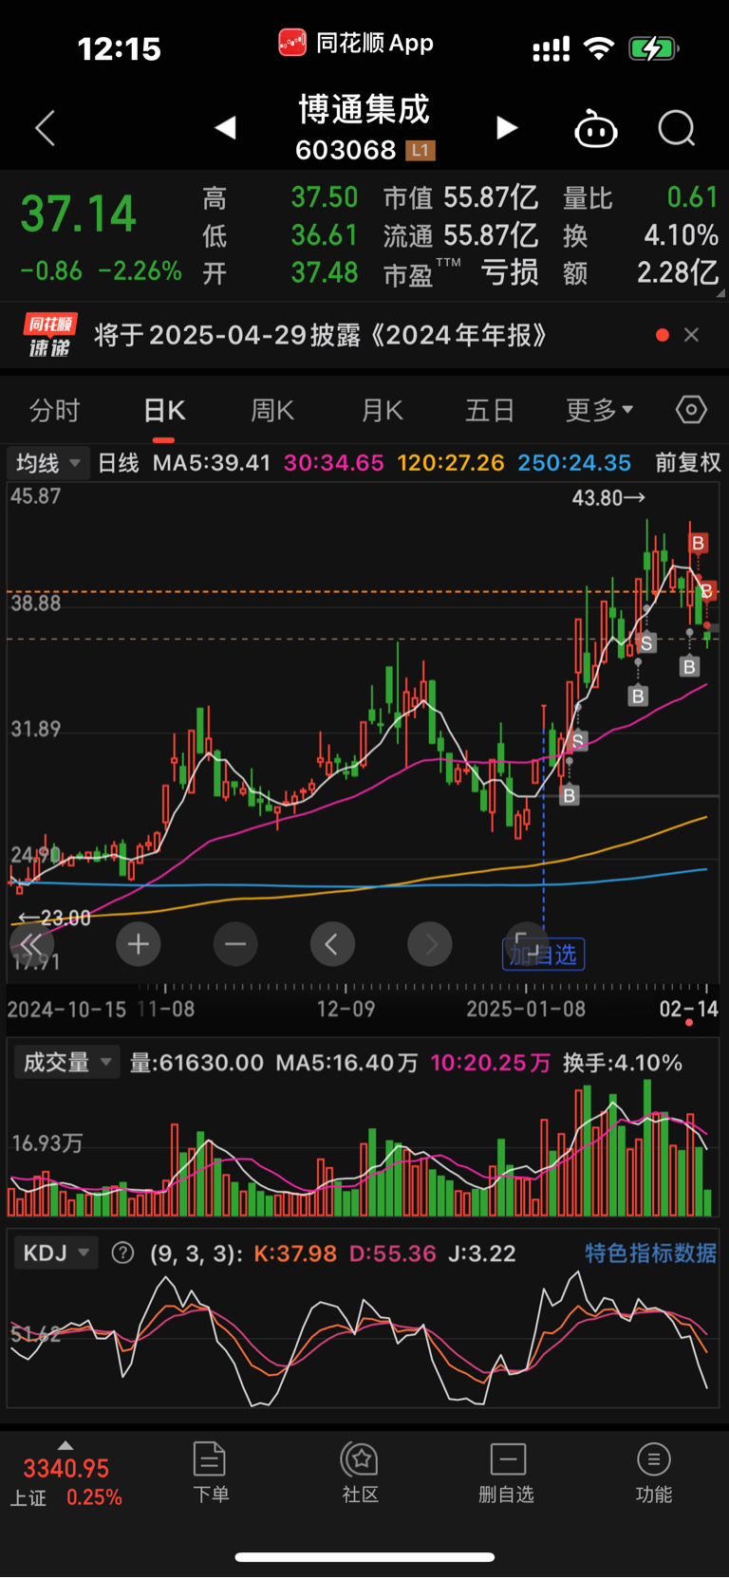
Task: Tap the MA5:39.41 value
Action: [212, 463]
